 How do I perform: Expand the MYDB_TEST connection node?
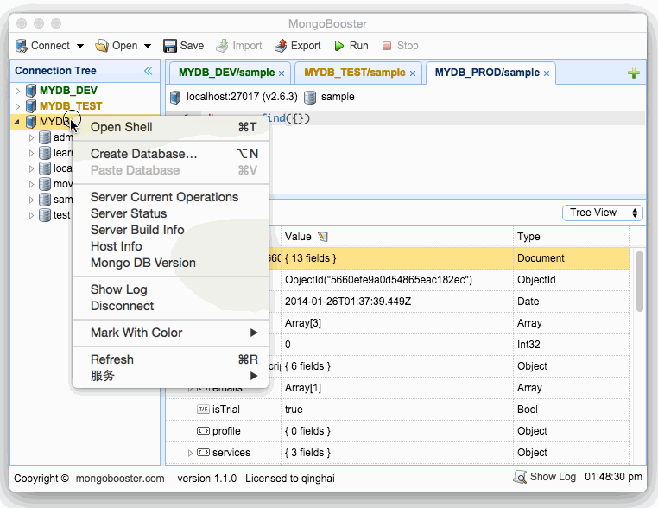click(17, 105)
